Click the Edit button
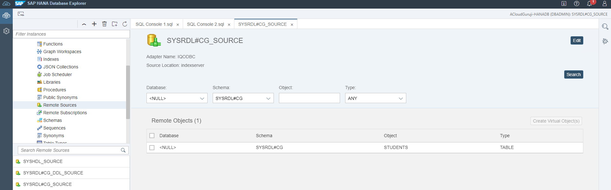 pos(577,40)
